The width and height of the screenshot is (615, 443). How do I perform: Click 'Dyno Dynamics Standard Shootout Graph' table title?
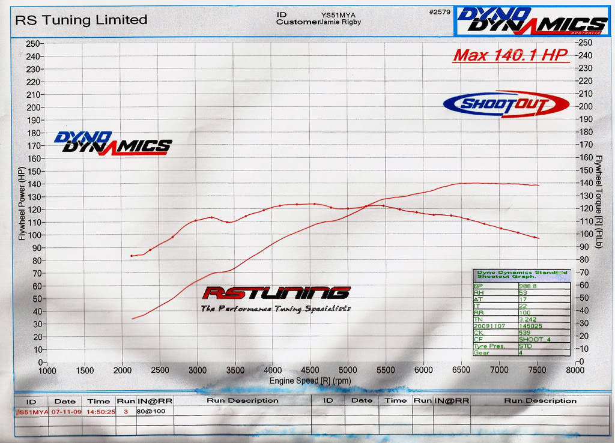tap(522, 274)
